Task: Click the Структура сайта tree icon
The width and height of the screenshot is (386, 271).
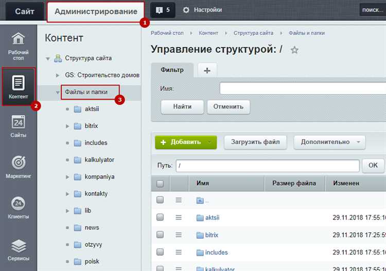Action: click(x=58, y=58)
